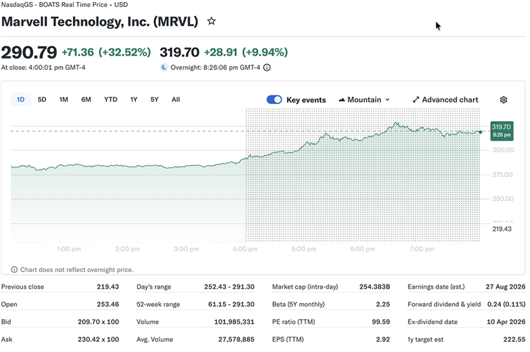Click the moon overnight session icon
The image size is (530, 352).
(164, 68)
